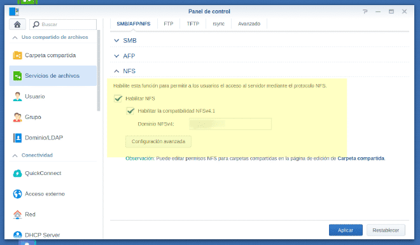Select Acceso externo in sidebar
Image resolution: width=420 pixels, height=245 pixels.
53,194
